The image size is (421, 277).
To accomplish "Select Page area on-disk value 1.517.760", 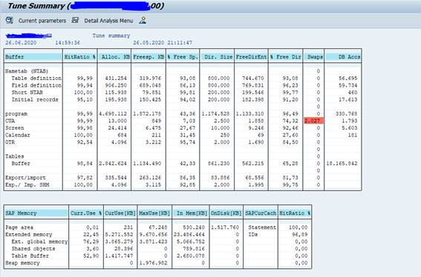I will tap(225, 227).
